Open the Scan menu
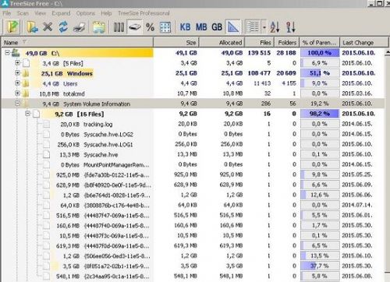This screenshot has height=282, width=390. tap(23, 13)
